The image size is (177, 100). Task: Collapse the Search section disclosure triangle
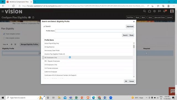coord(44,26)
